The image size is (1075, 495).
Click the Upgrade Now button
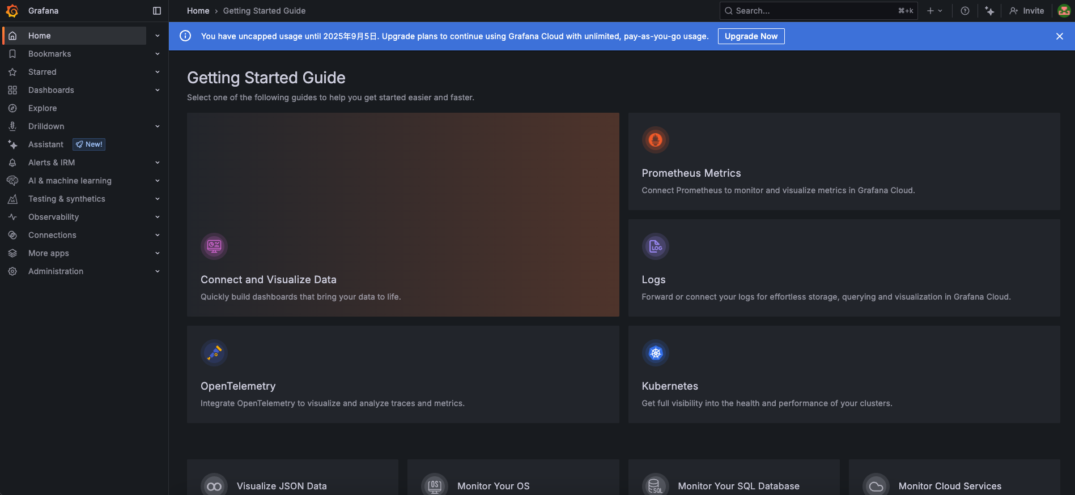751,36
